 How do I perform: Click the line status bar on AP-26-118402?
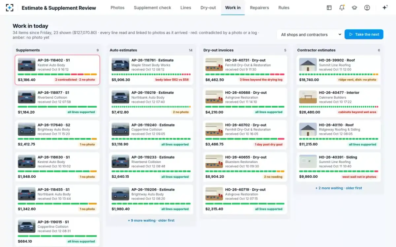point(57,74)
